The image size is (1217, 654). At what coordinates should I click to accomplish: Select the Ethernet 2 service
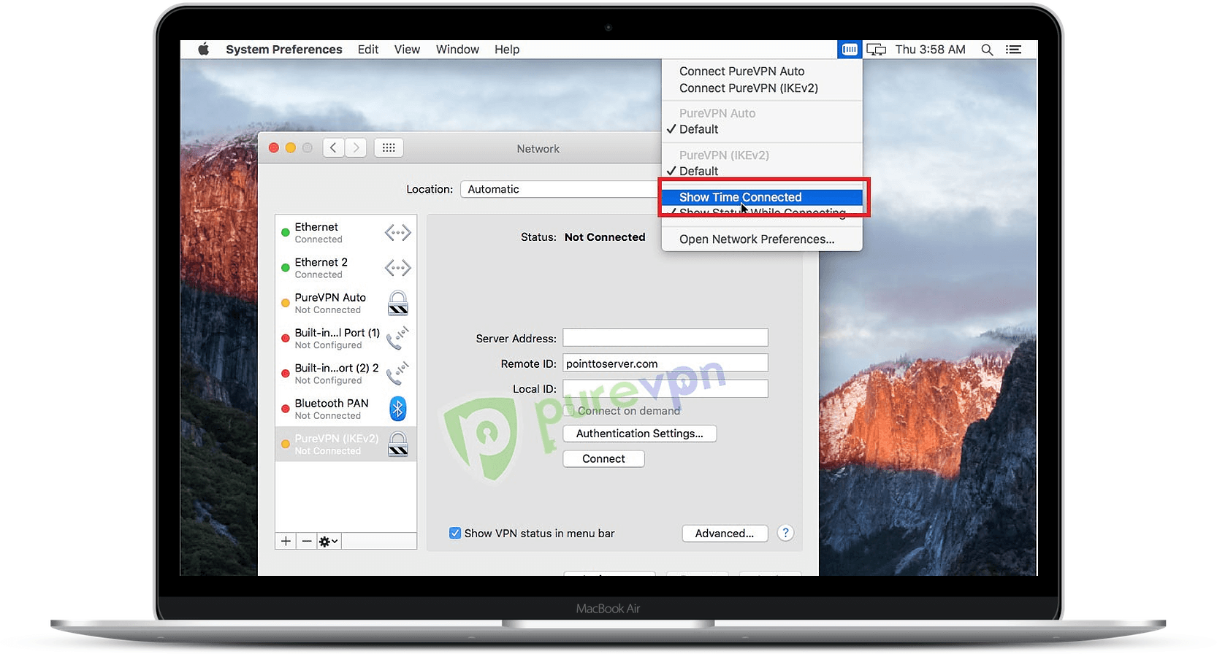click(346, 268)
